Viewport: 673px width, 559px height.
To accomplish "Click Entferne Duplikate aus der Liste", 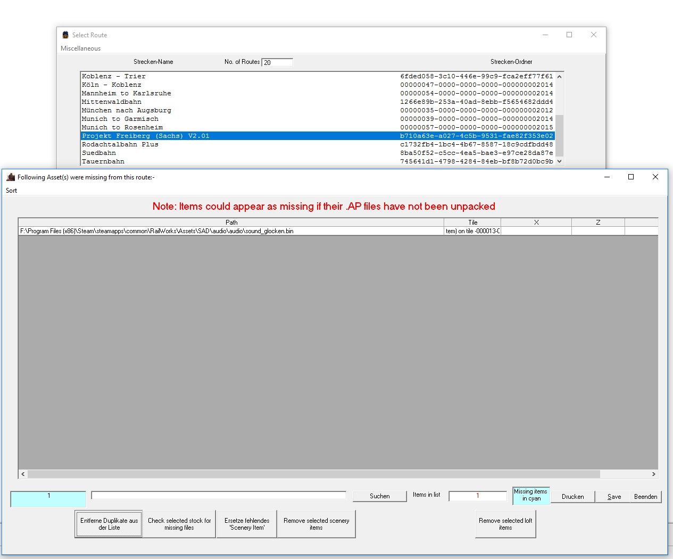I will click(109, 524).
